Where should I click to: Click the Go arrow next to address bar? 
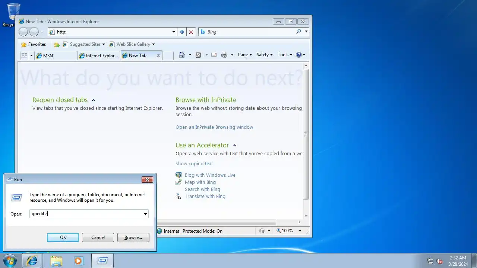[x=181, y=32]
